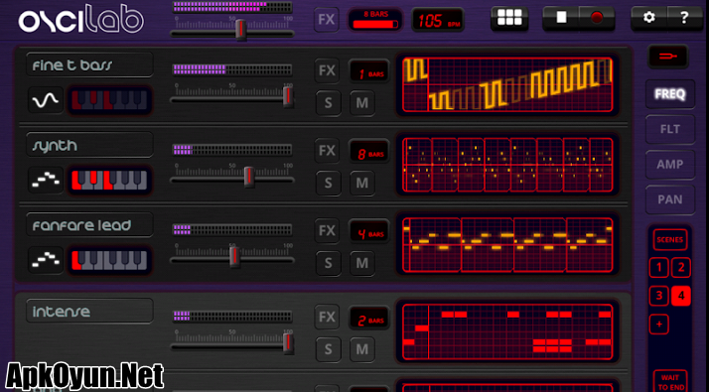Switch to the PAN tab
The width and height of the screenshot is (709, 392).
click(x=669, y=199)
